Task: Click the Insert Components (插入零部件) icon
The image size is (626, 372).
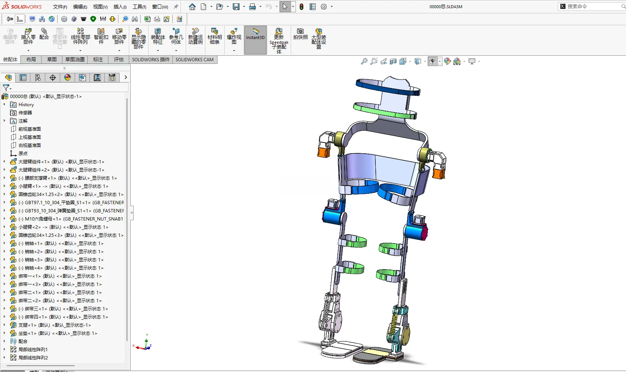Action: click(28, 36)
